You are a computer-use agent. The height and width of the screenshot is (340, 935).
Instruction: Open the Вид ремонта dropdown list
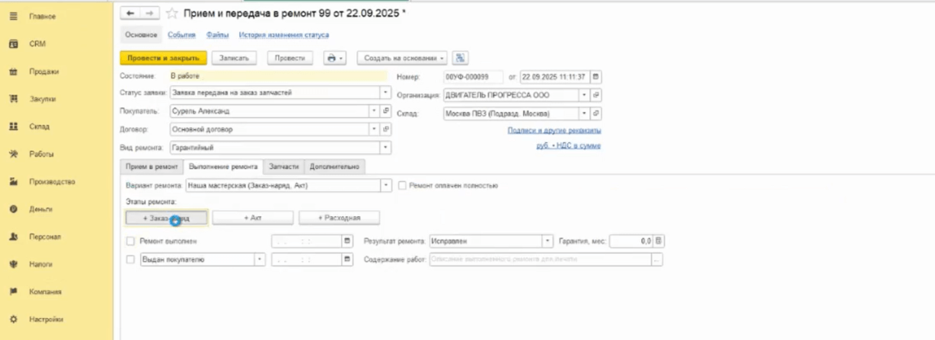click(x=385, y=148)
